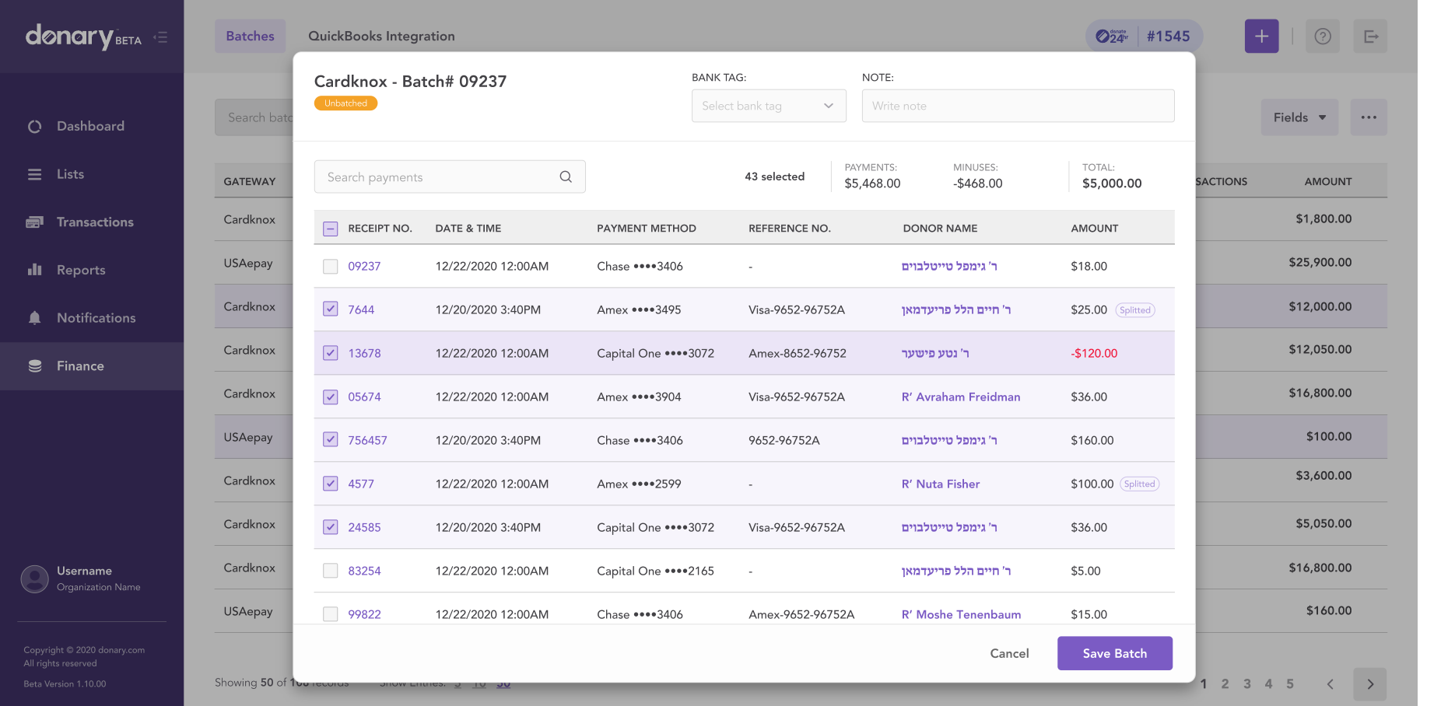1455x706 pixels.
Task: Uncheck the box for receipt 4577
Action: (x=331, y=483)
